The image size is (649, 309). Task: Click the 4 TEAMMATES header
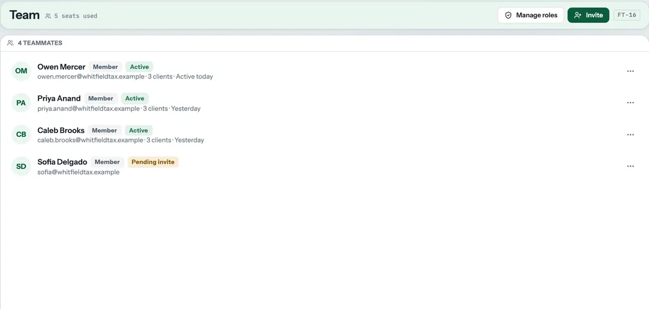coord(40,43)
